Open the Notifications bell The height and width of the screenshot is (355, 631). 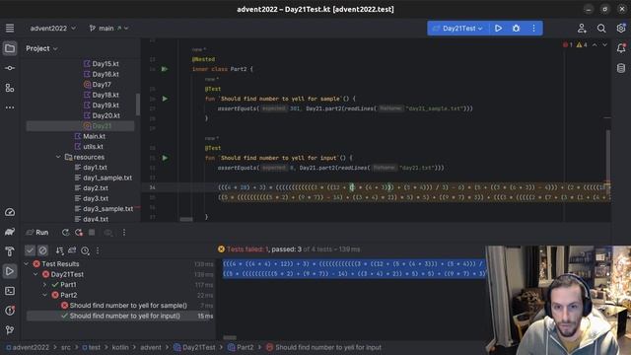pos(621,48)
